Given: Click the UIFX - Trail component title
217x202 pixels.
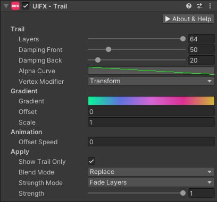Looking at the screenshot, I should pyautogui.click(x=50, y=6).
